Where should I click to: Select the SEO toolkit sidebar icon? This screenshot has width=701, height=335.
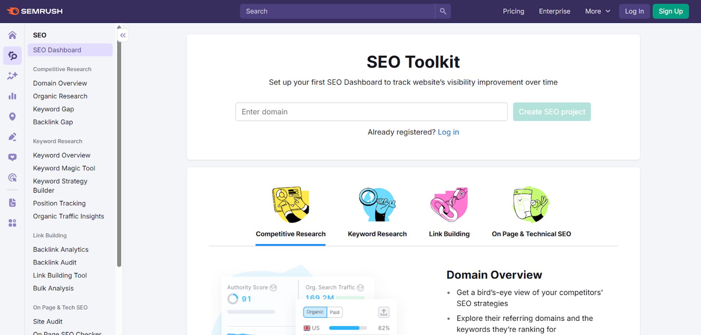point(12,55)
